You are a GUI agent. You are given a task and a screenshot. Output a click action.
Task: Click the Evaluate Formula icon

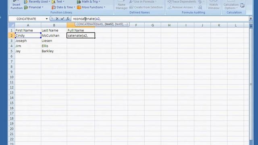tap(200, 7)
